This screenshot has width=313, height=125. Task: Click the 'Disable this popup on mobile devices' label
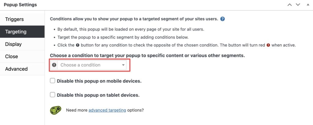coord(99,81)
